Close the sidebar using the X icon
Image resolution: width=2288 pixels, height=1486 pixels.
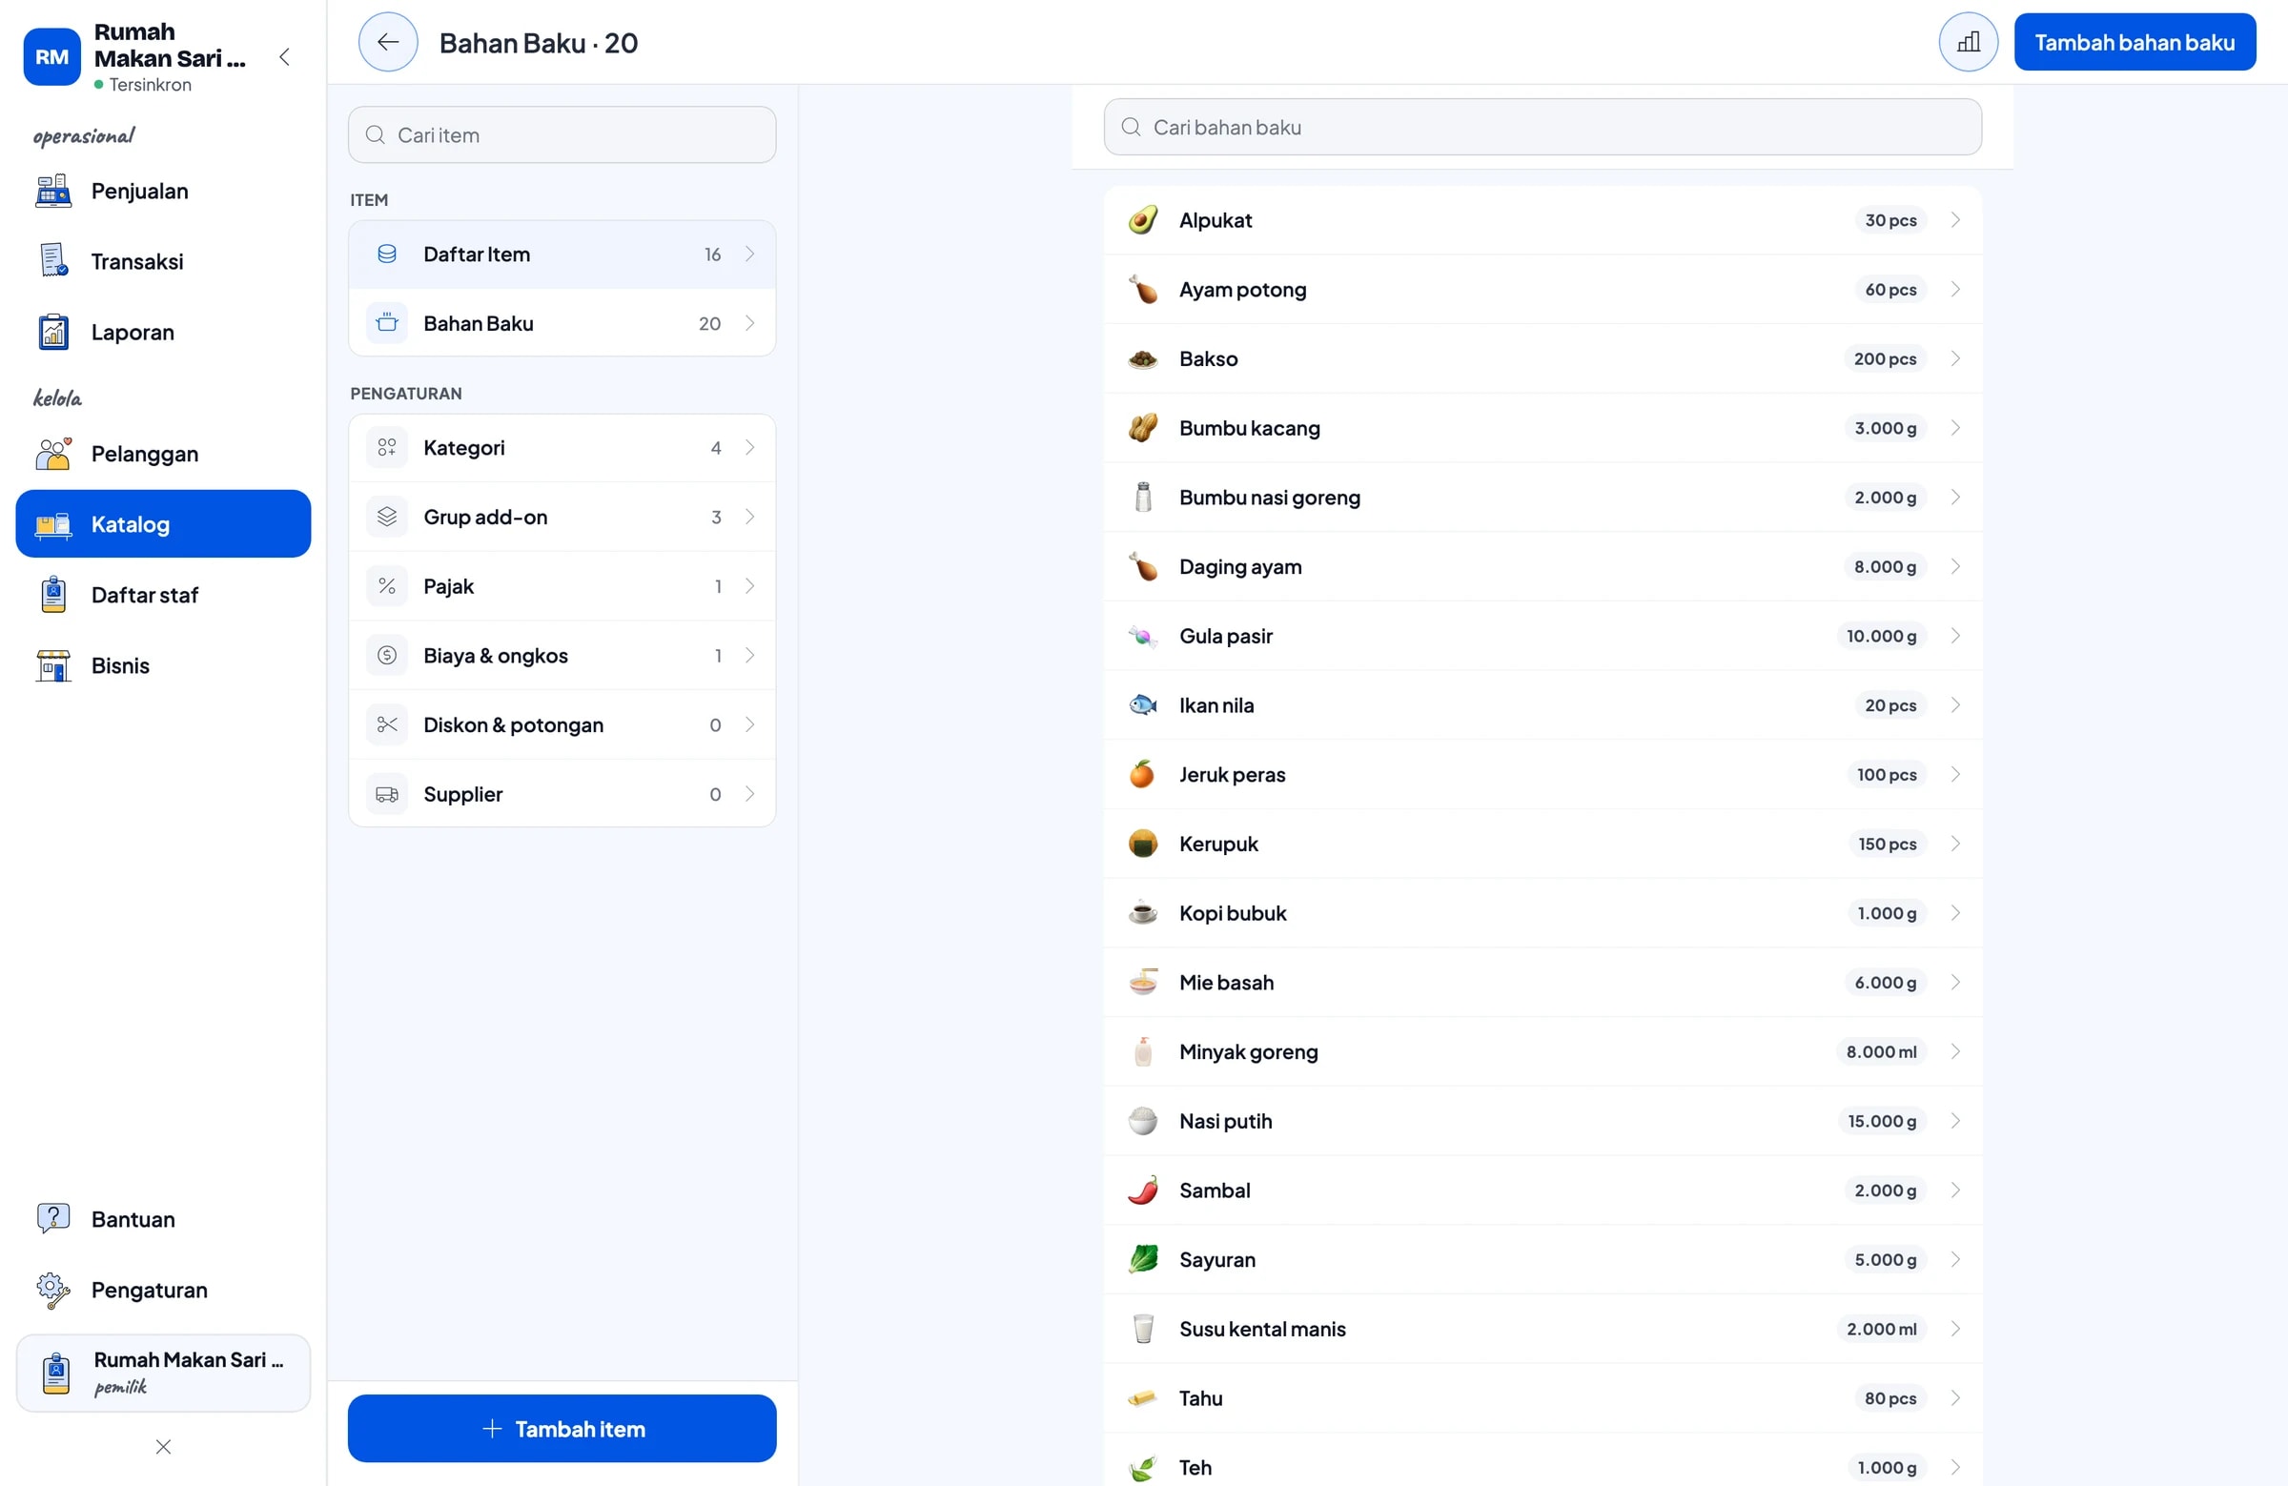click(x=163, y=1447)
